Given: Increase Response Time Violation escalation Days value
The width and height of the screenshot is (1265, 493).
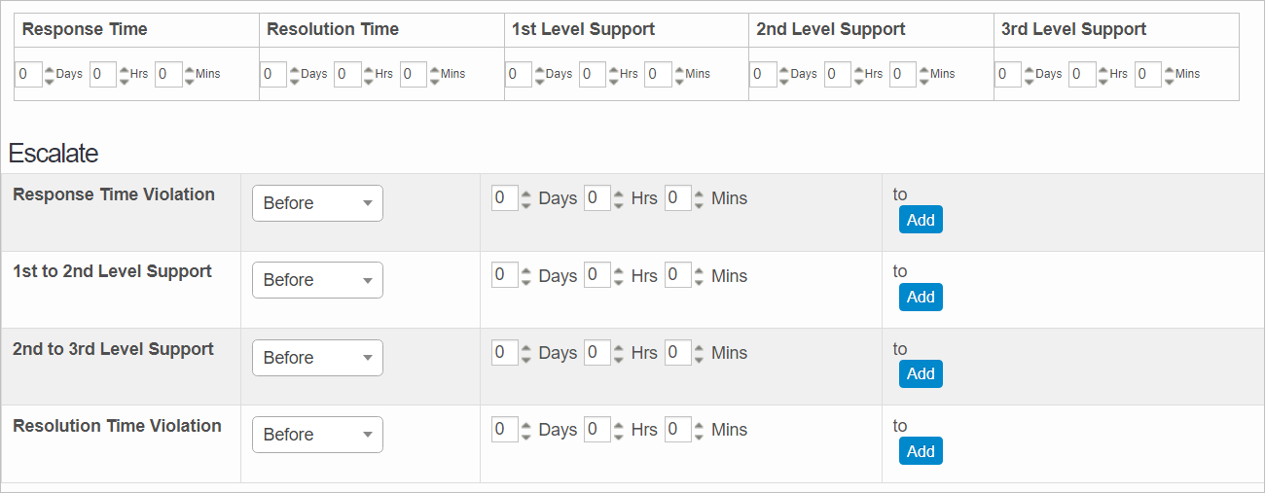Looking at the screenshot, I should (x=526, y=194).
